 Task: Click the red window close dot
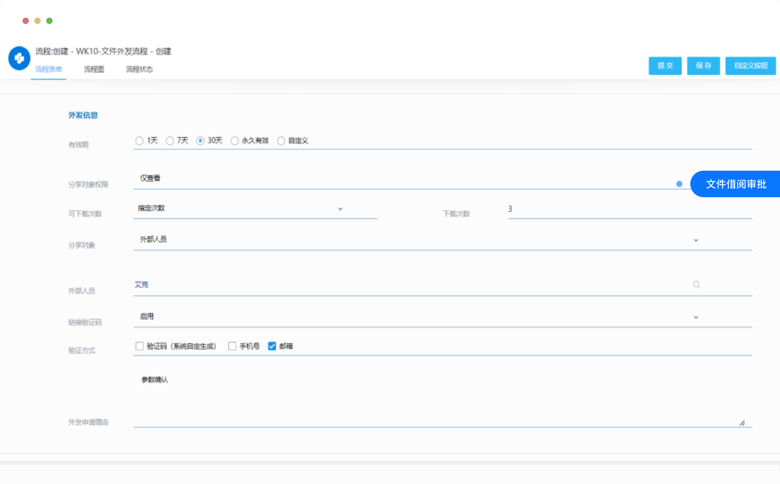26,21
